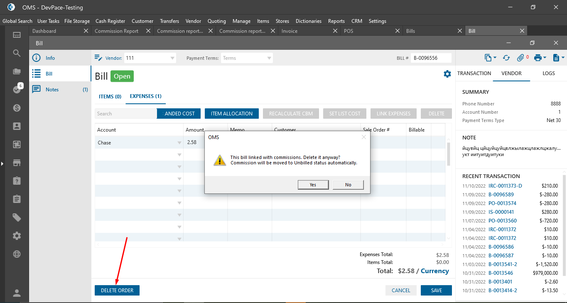The height and width of the screenshot is (303, 567).
Task: Open the account dropdown in the second expense row
Action: coord(179,155)
